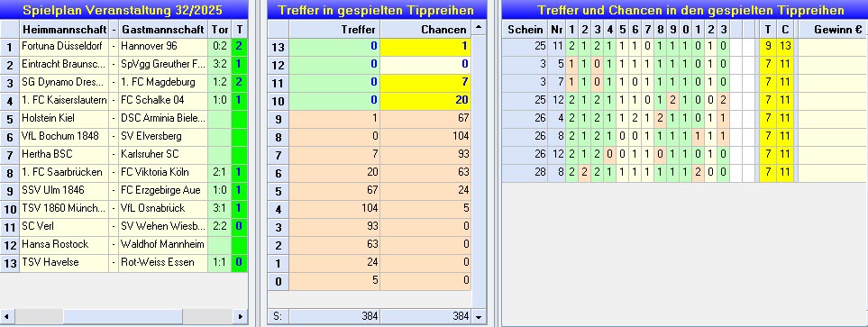Select first tip row with Schein 25 Nr 11
This screenshot has height=327, width=868.
(684, 47)
